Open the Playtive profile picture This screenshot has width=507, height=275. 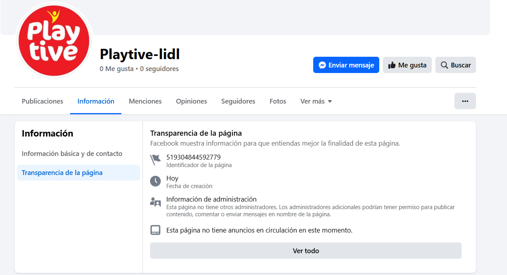tap(54, 40)
